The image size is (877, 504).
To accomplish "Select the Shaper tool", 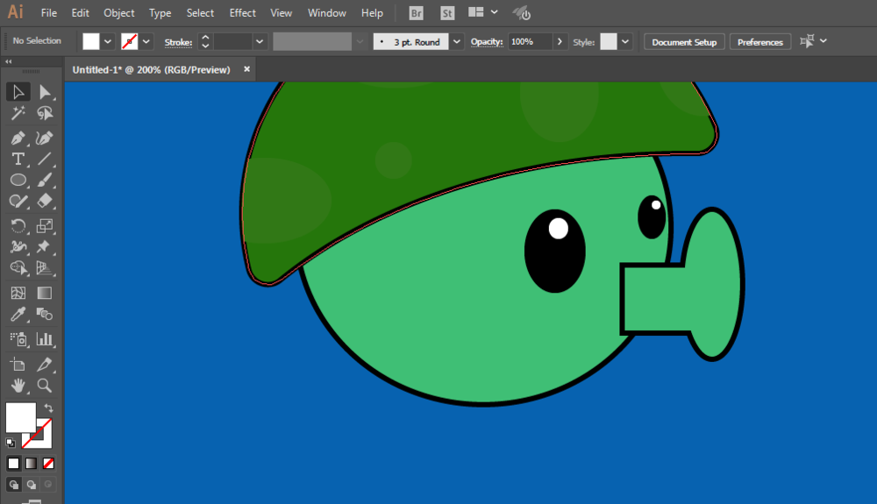I will 18,201.
